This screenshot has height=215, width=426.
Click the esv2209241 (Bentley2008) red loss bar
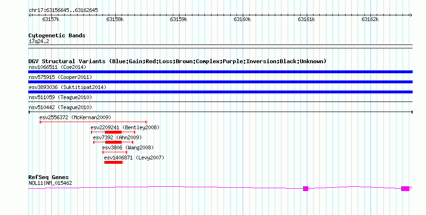point(113,132)
